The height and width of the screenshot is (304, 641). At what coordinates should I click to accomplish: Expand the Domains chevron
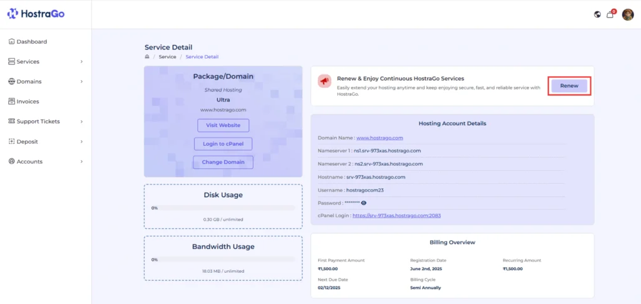(x=81, y=82)
